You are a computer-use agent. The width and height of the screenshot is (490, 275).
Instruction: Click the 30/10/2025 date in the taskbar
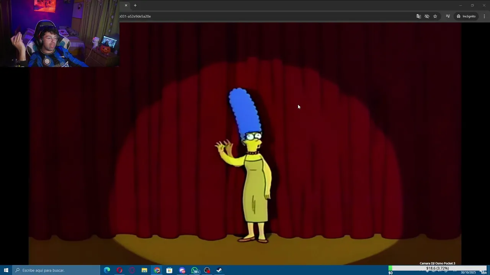[x=468, y=272]
